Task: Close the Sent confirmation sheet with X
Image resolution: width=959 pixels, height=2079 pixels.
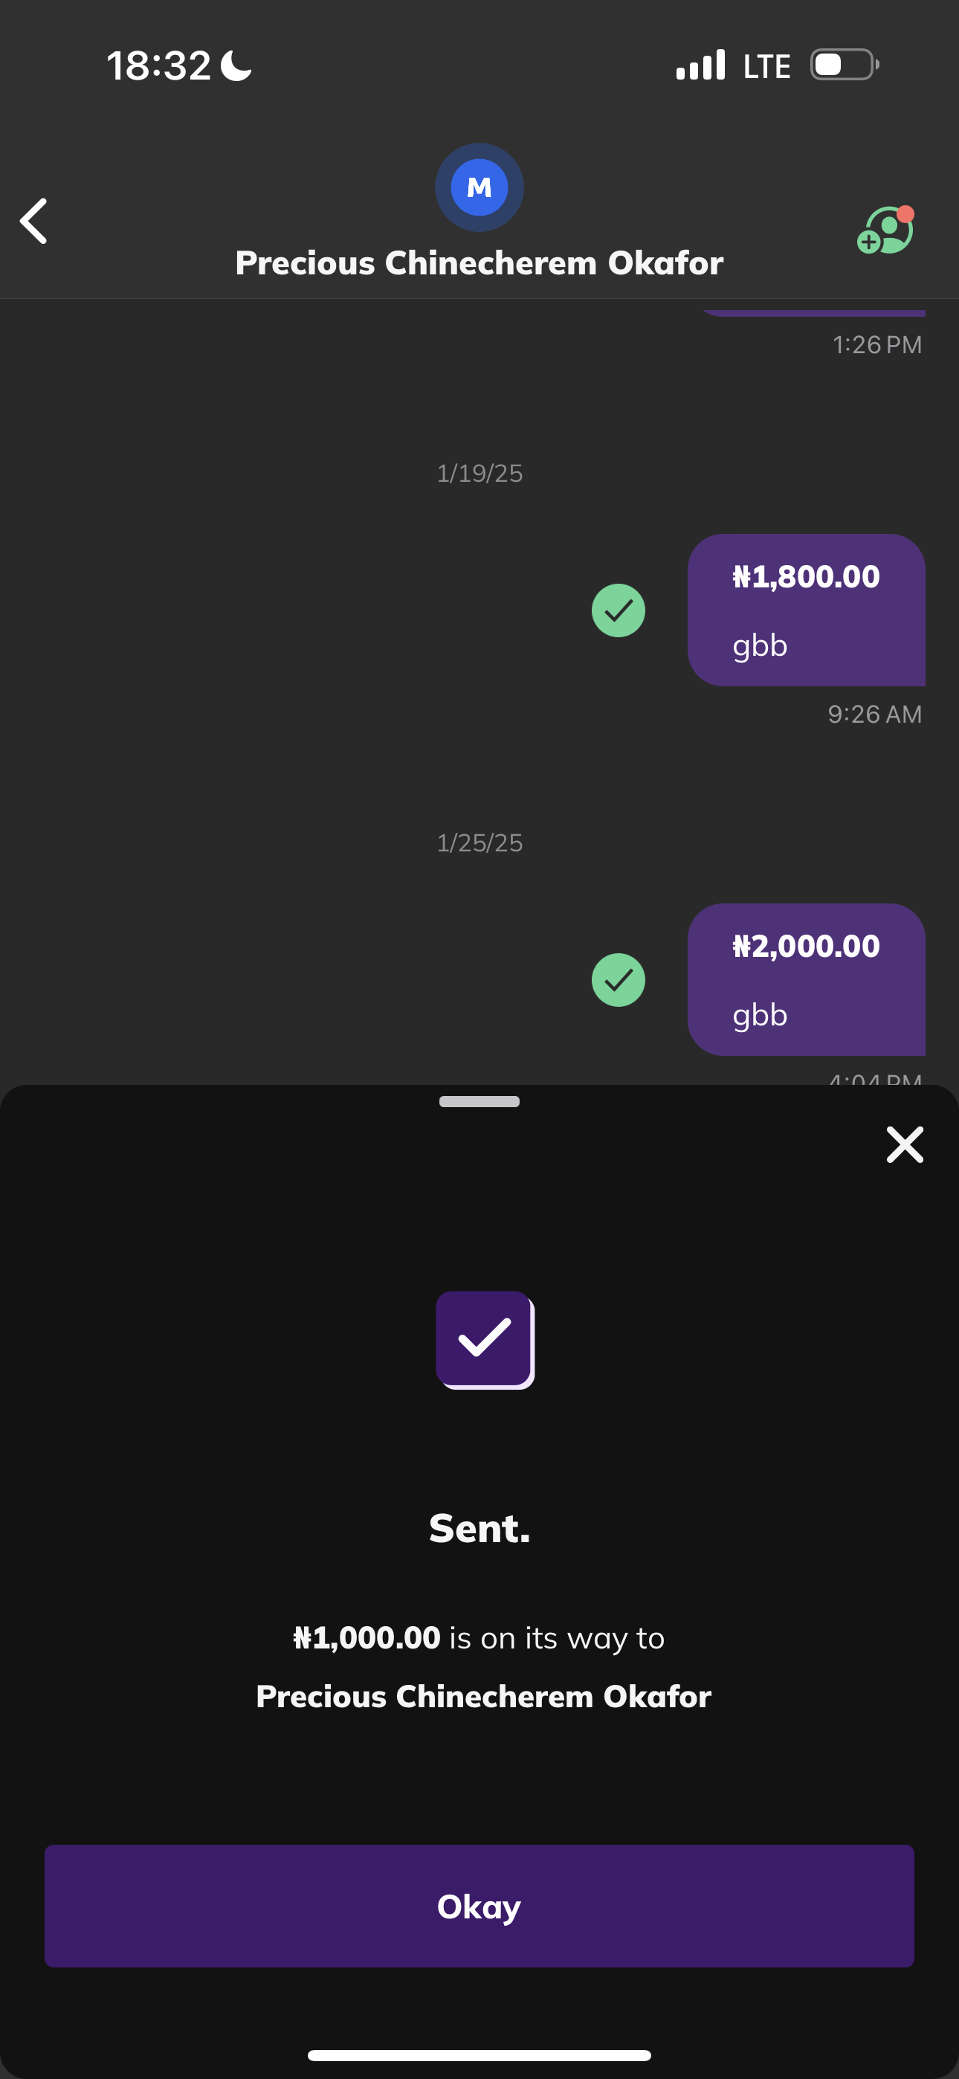Action: click(904, 1144)
